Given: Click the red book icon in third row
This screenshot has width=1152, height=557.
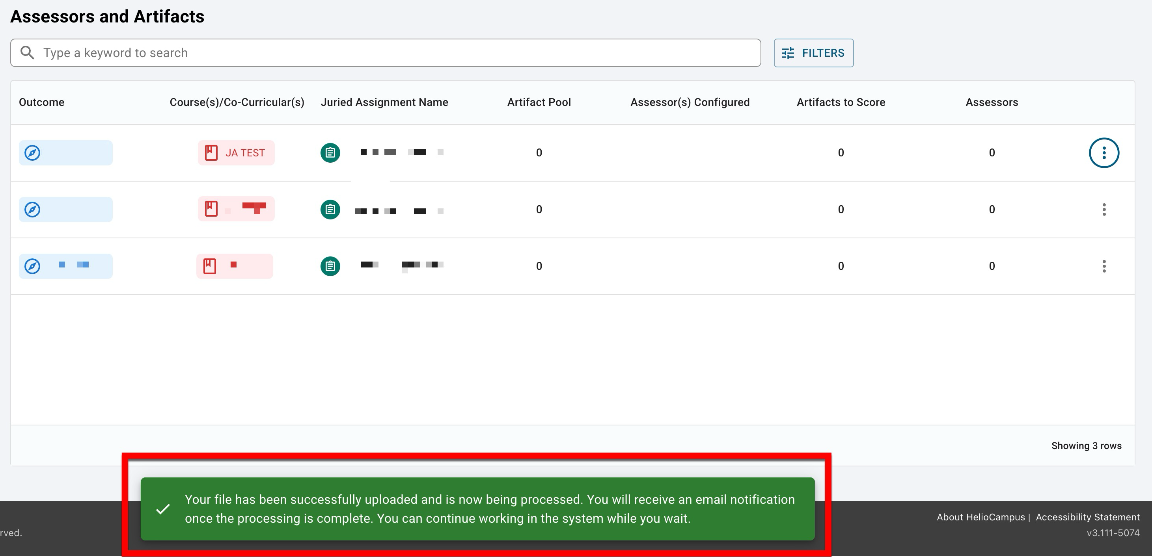Looking at the screenshot, I should pos(210,266).
